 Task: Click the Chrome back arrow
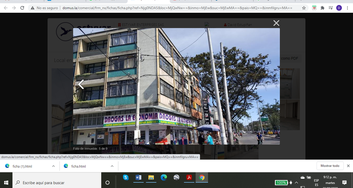pyautogui.click(x=6, y=8)
